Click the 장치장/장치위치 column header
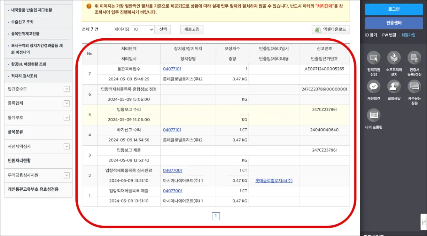 [188, 49]
